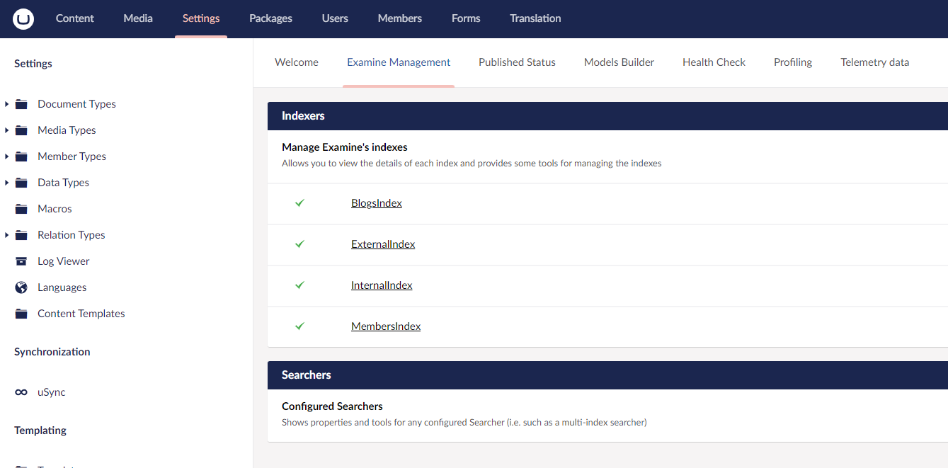Select Member Types in the tree
The image size is (948, 468).
click(72, 156)
